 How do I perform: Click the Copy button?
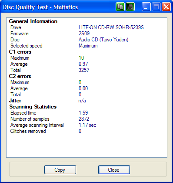point(60,169)
